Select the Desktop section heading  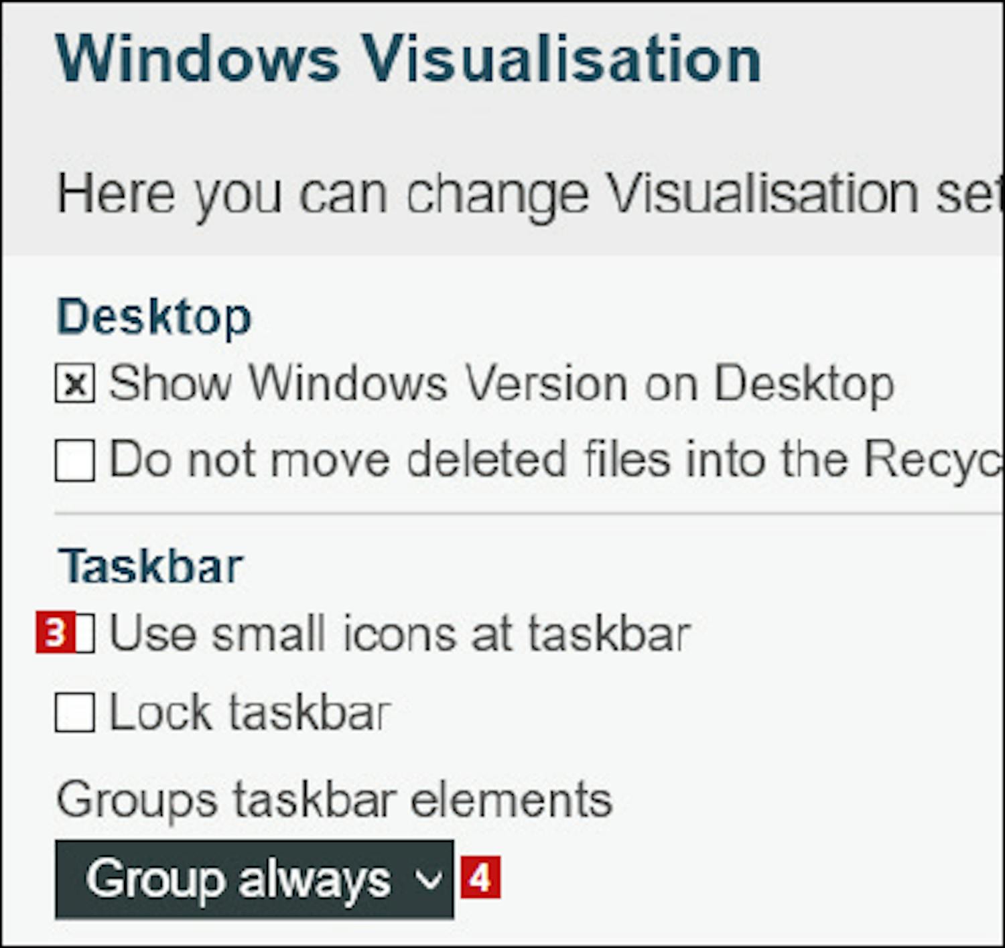click(x=154, y=316)
